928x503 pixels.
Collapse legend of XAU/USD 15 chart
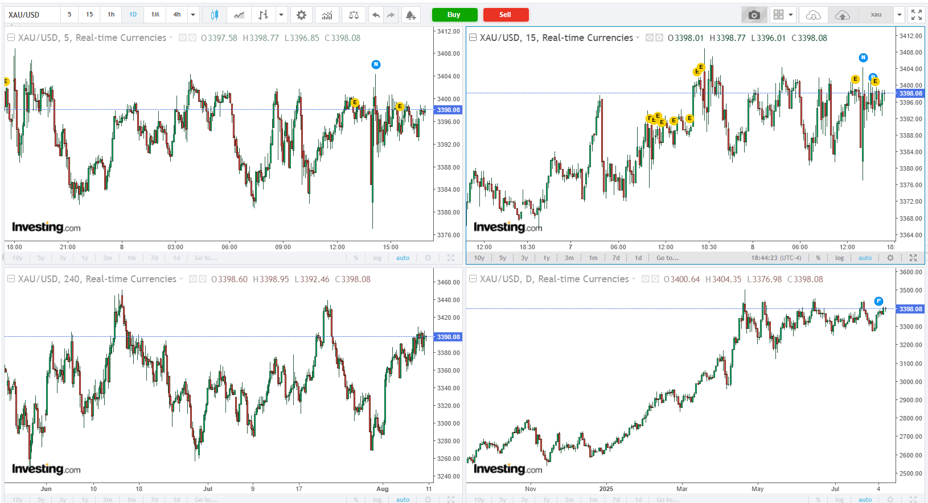tap(473, 38)
